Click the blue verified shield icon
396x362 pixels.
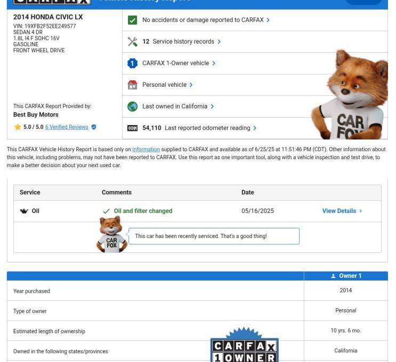pyautogui.click(x=94, y=127)
